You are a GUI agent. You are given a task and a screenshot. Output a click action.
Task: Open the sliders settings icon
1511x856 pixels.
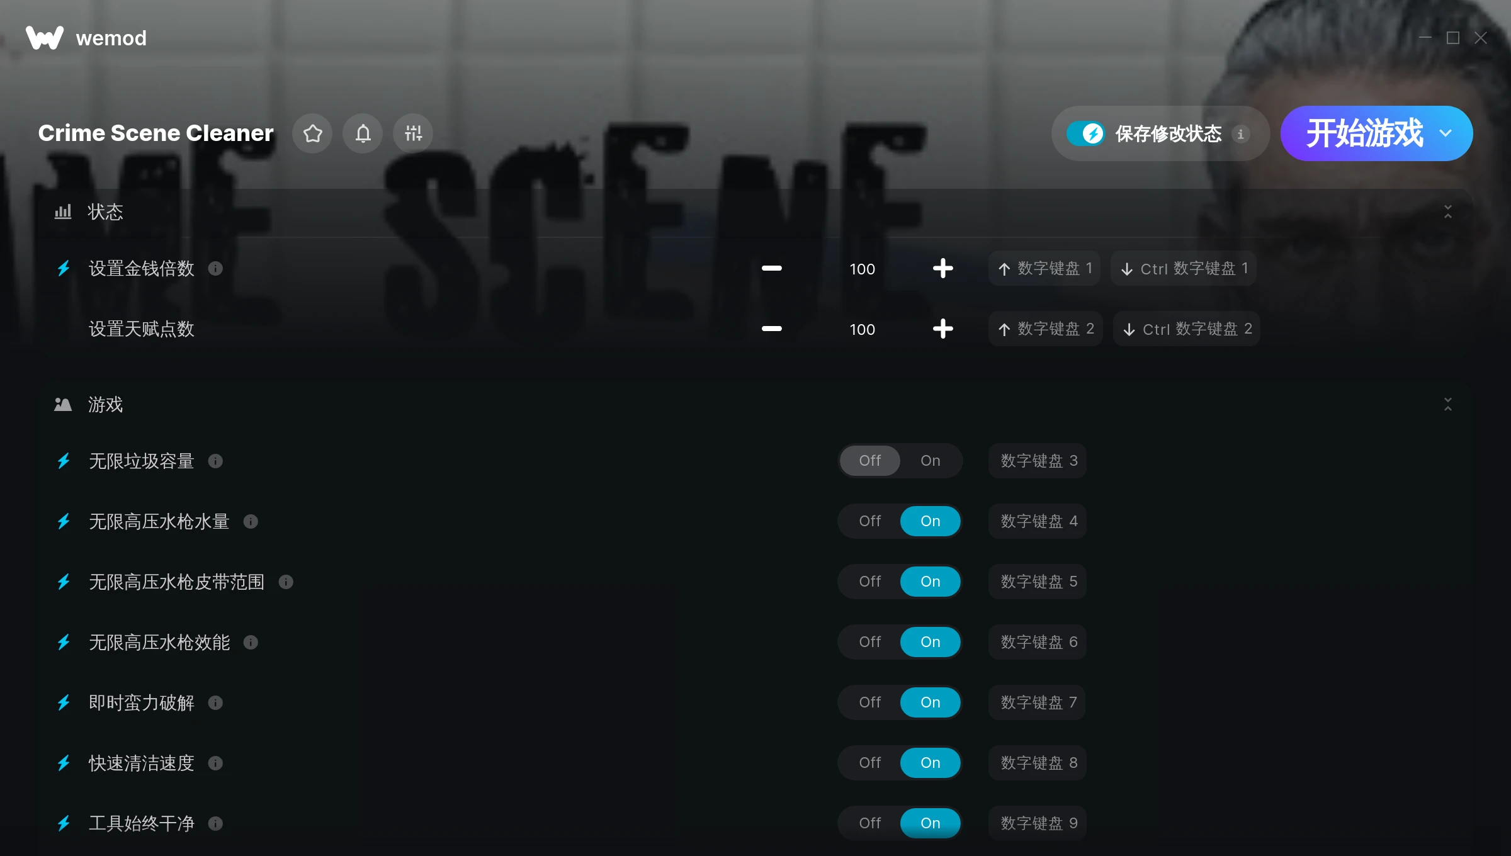tap(413, 133)
